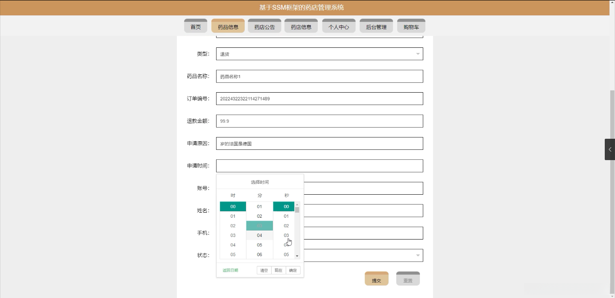Select minute 01 in 分 column
The width and height of the screenshot is (615, 298).
tap(259, 207)
